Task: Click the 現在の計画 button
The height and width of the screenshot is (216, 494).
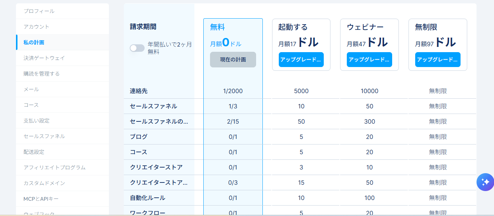Action: click(x=233, y=60)
